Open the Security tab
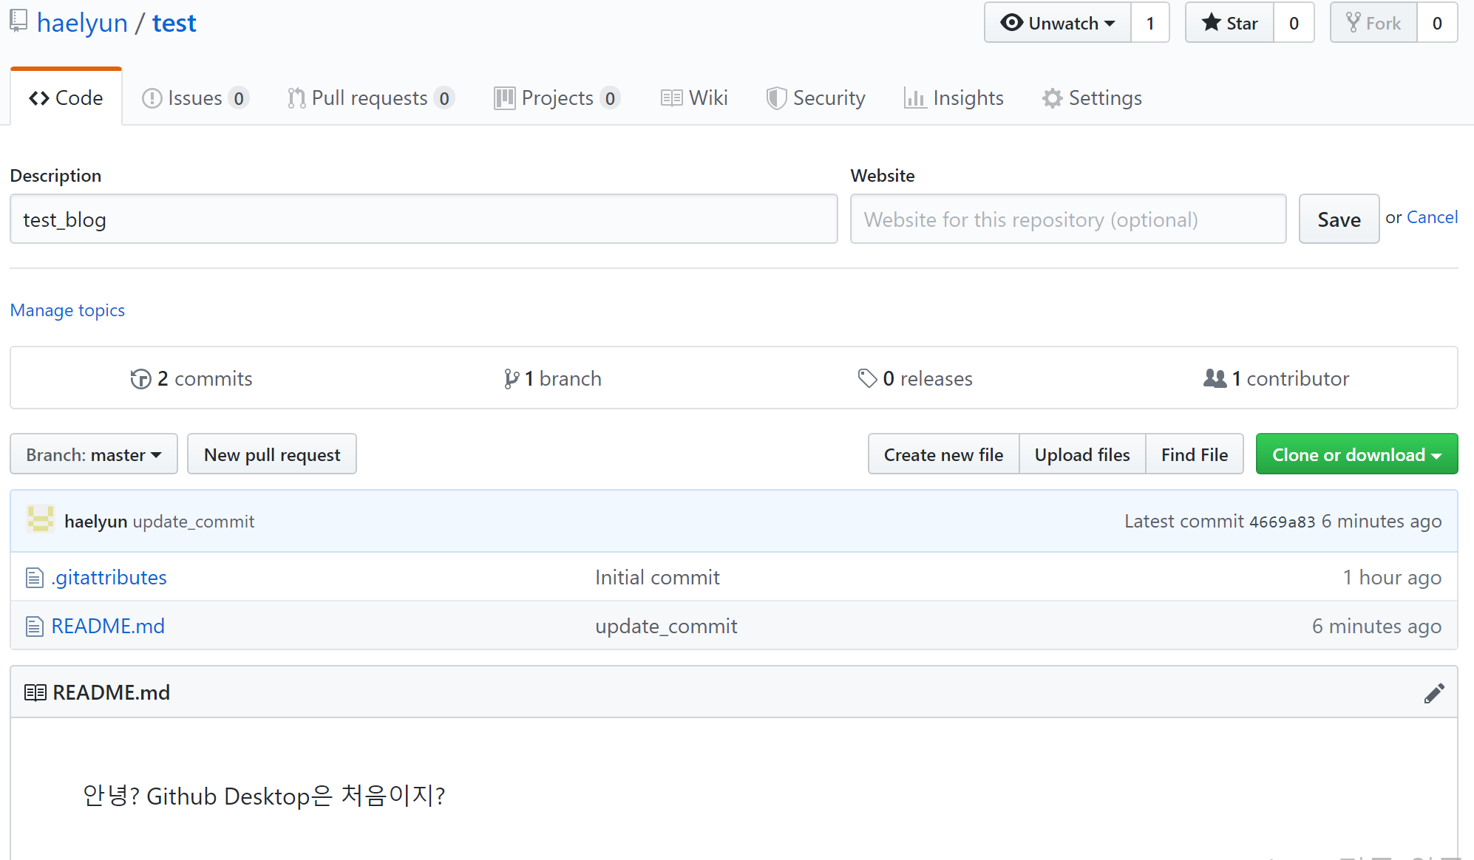Image resolution: width=1474 pixels, height=860 pixels. click(816, 98)
